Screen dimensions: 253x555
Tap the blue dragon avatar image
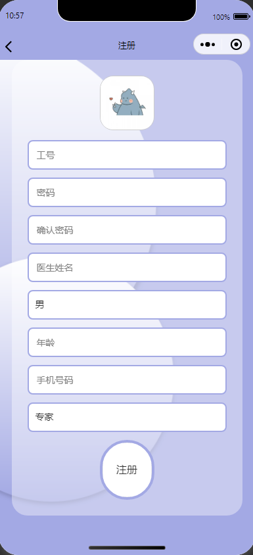click(x=127, y=103)
